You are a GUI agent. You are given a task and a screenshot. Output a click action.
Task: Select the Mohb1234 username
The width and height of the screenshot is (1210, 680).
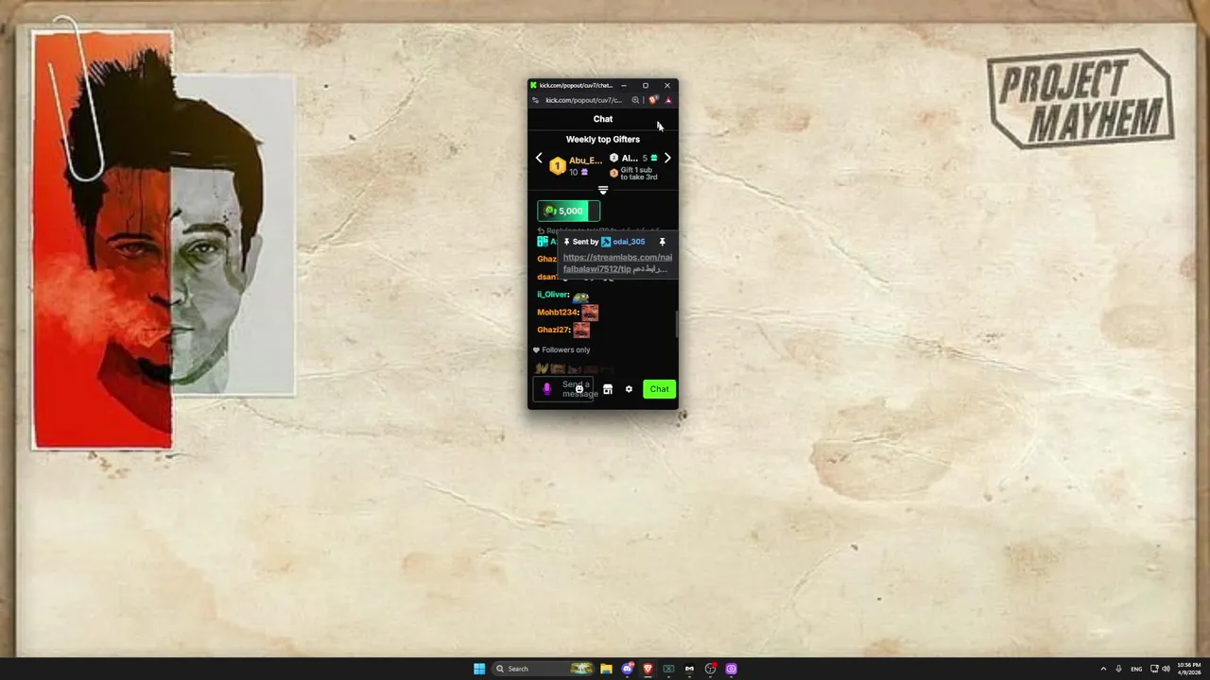(557, 313)
